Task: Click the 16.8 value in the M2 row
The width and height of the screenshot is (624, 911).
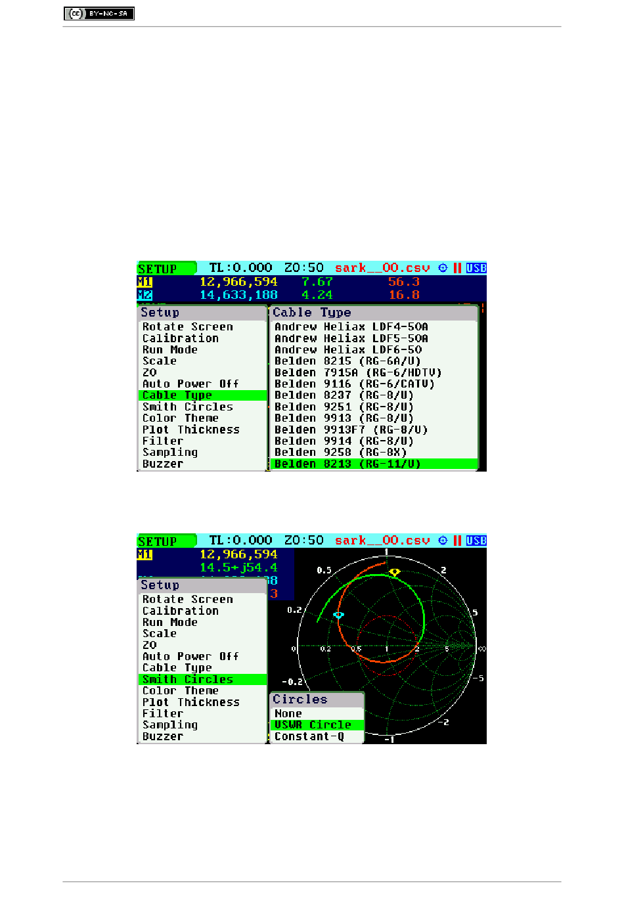Action: [x=404, y=295]
